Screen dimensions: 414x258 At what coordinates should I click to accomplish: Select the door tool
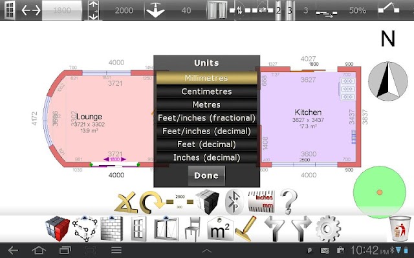click(x=139, y=228)
